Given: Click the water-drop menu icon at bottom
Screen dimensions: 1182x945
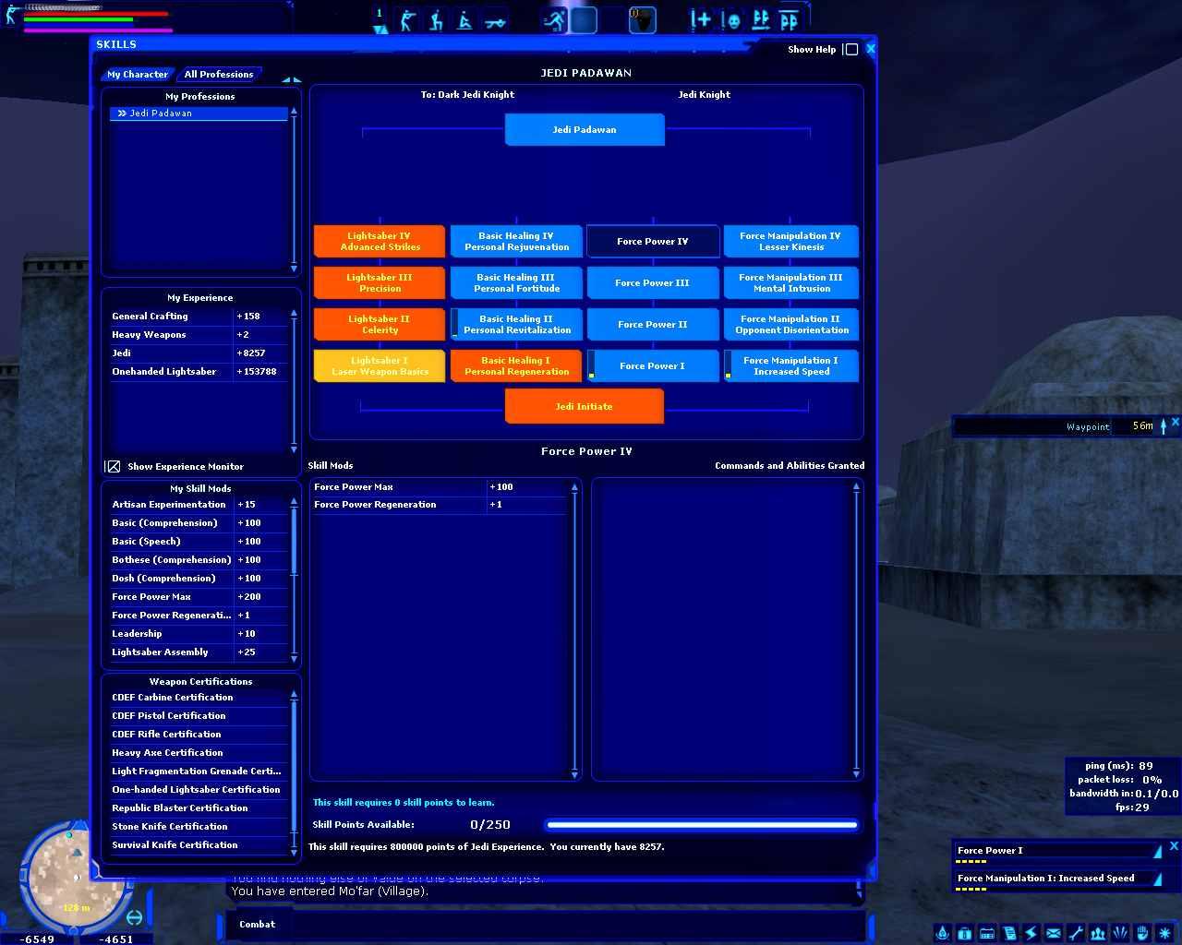Looking at the screenshot, I should click(x=943, y=933).
